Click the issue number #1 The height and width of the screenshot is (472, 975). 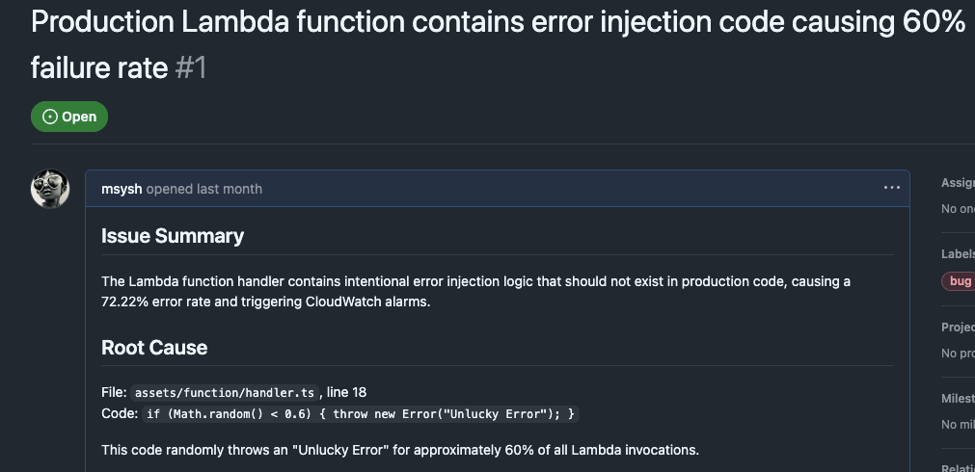(191, 68)
